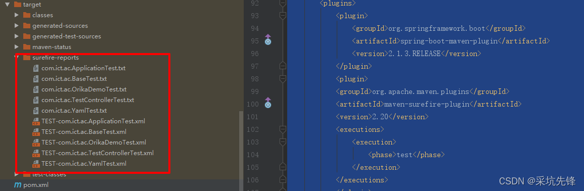Screen dimensions: 584x191
Task: Expand the generated-test-sources folder arrow
Action: (x=16, y=36)
